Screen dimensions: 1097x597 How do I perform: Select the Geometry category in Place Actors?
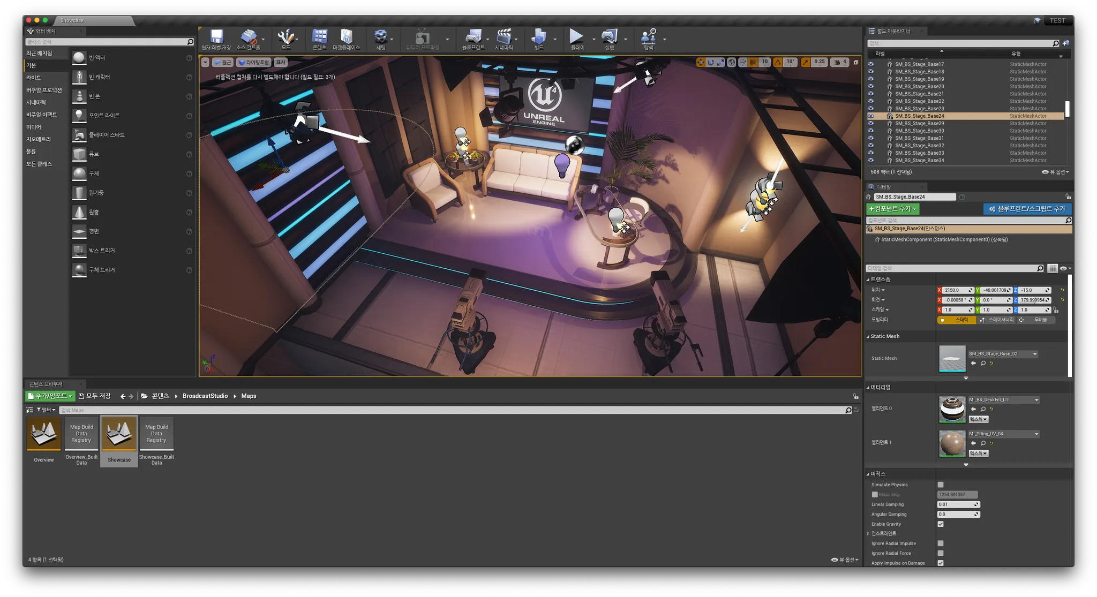tap(39, 139)
